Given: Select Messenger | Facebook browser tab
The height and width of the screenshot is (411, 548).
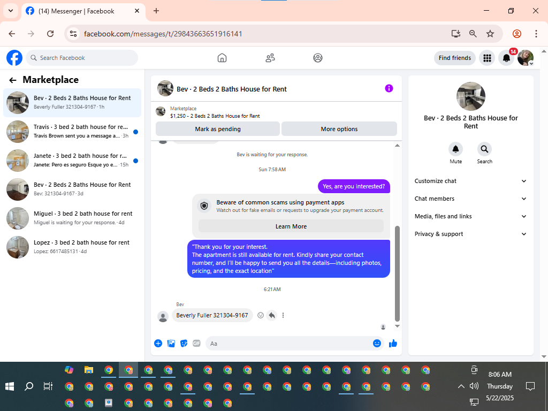Looking at the screenshot, I should coord(83,11).
